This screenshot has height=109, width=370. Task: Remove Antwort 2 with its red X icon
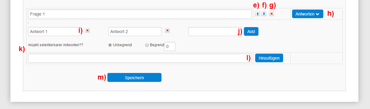click(x=167, y=30)
